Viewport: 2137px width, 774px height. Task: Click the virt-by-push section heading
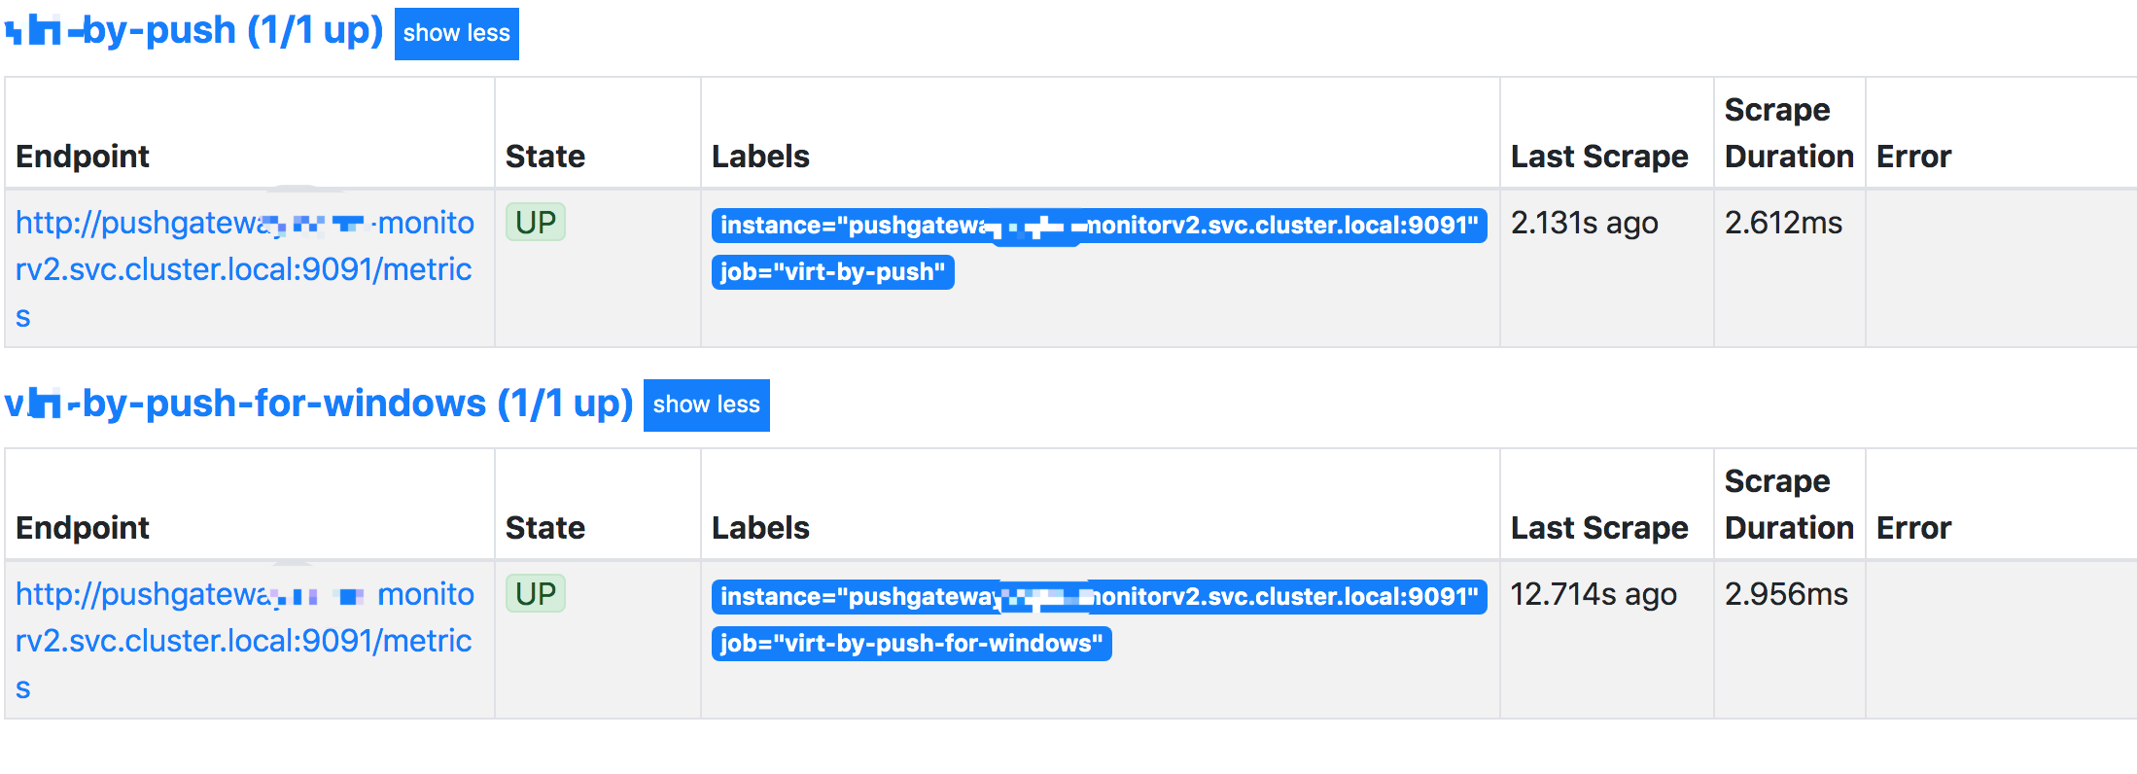(194, 29)
